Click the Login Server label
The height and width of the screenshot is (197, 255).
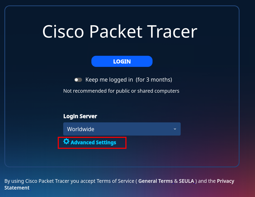pos(80,116)
